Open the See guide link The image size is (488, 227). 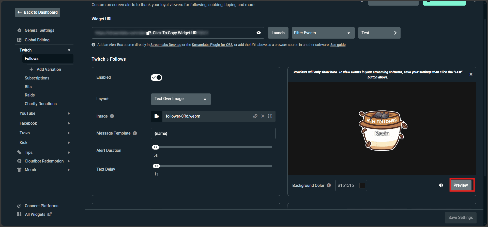point(338,45)
